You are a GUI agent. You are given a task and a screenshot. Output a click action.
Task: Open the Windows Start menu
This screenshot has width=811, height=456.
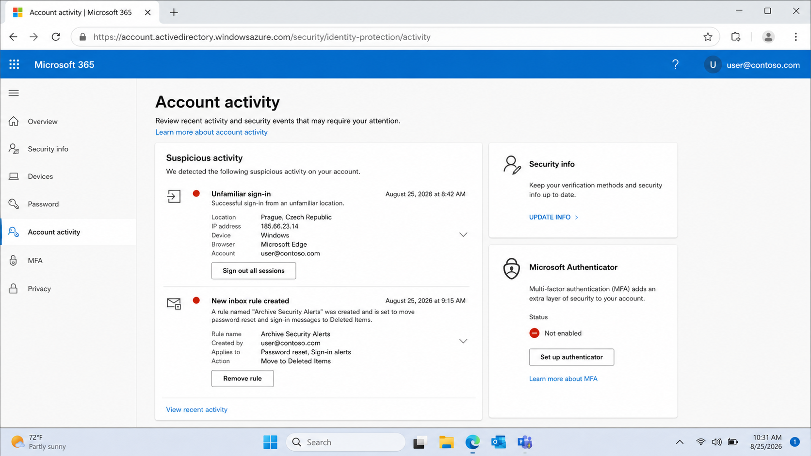(270, 442)
